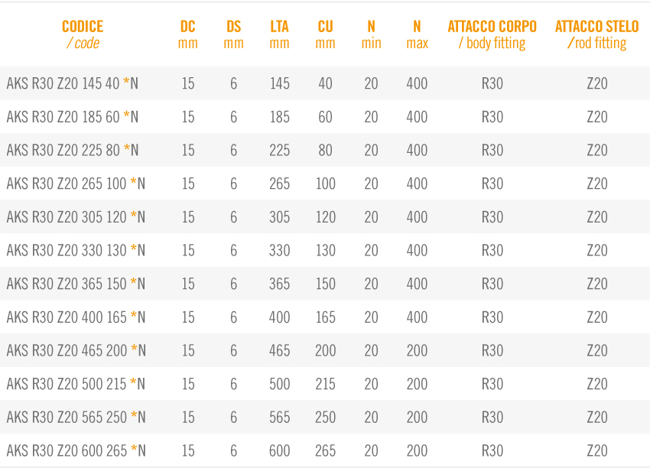
Task: Select CU value 150 in the table
Action: pos(325,284)
